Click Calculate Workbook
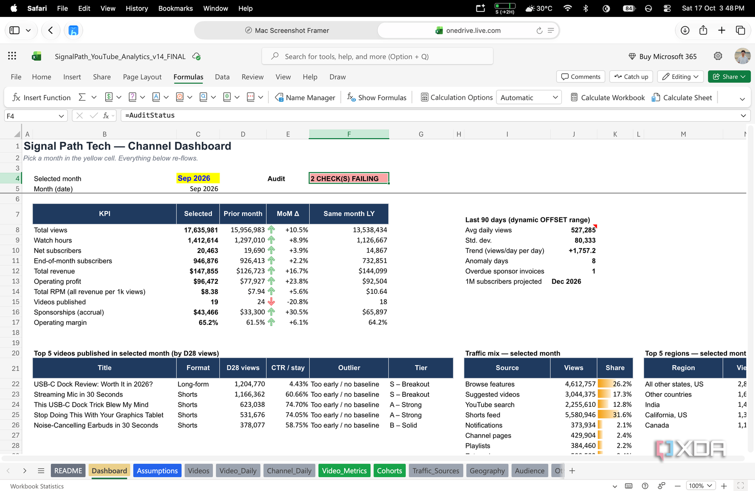Image resolution: width=755 pixels, height=491 pixels. (x=608, y=97)
